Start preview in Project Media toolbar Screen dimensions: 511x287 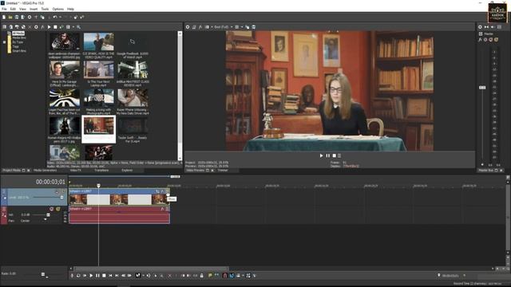click(49, 27)
